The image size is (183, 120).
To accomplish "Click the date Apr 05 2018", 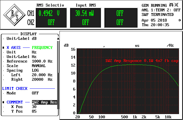I will (154, 20).
